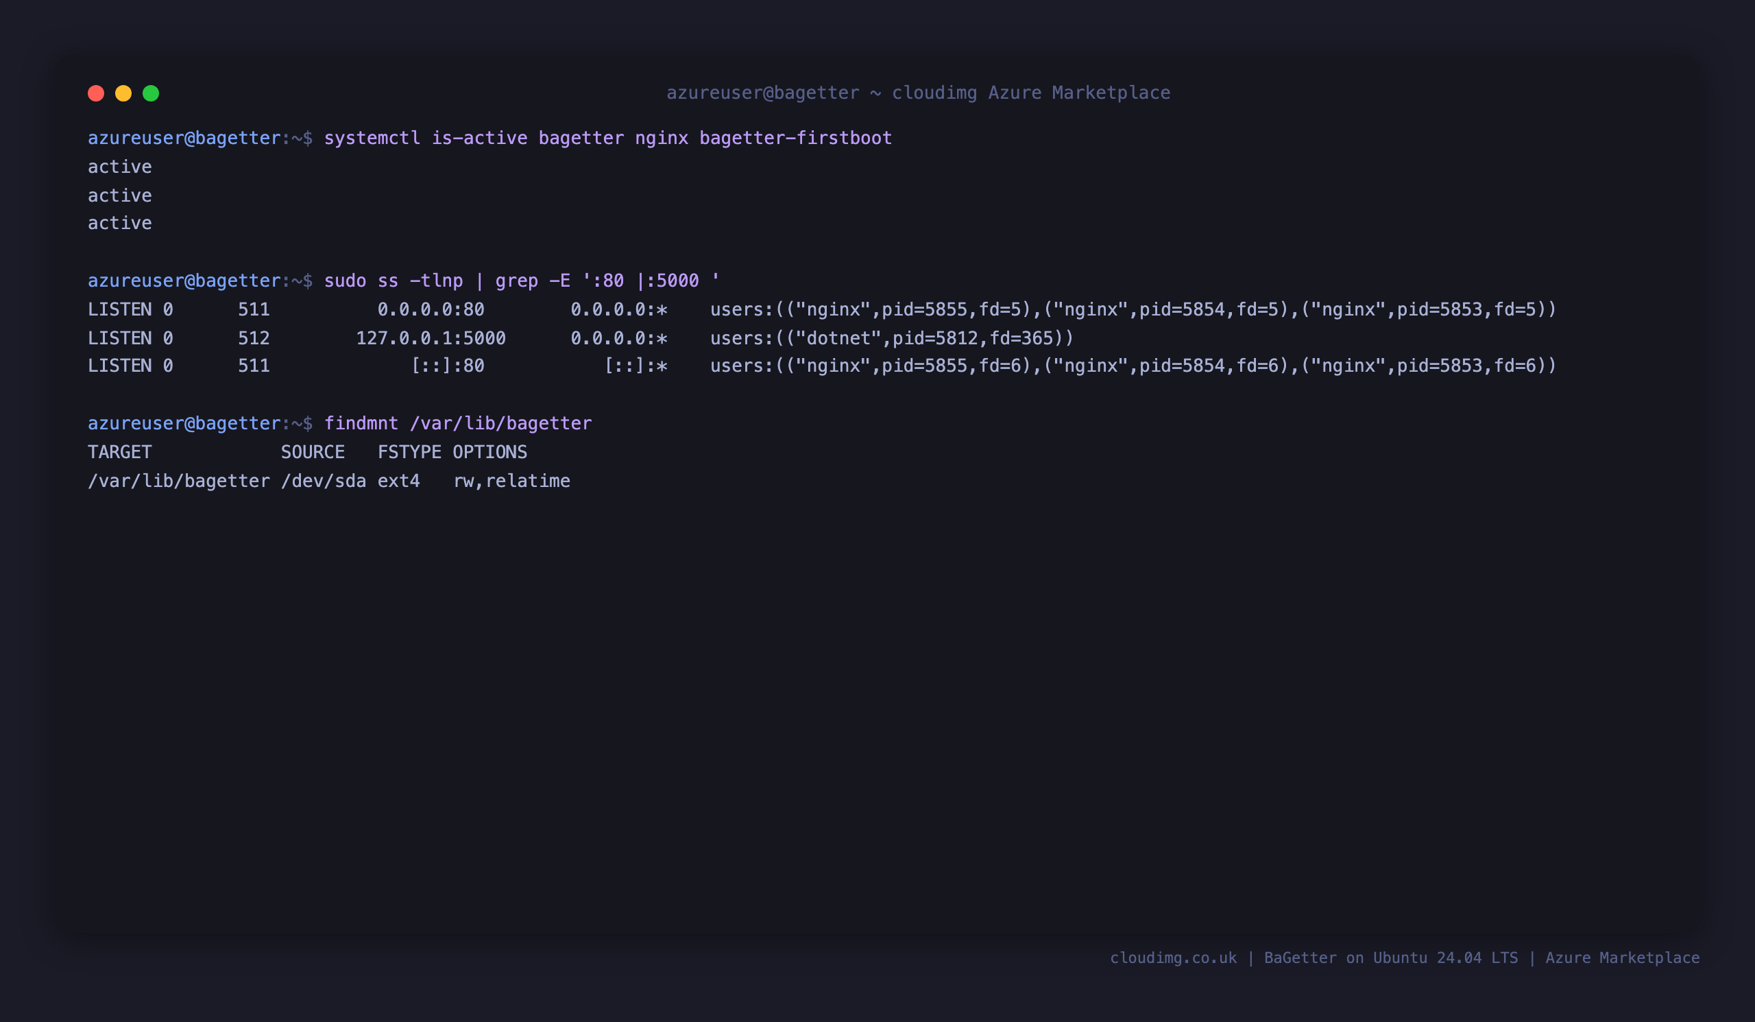
Task: Click the '512' backlog value
Action: (254, 338)
